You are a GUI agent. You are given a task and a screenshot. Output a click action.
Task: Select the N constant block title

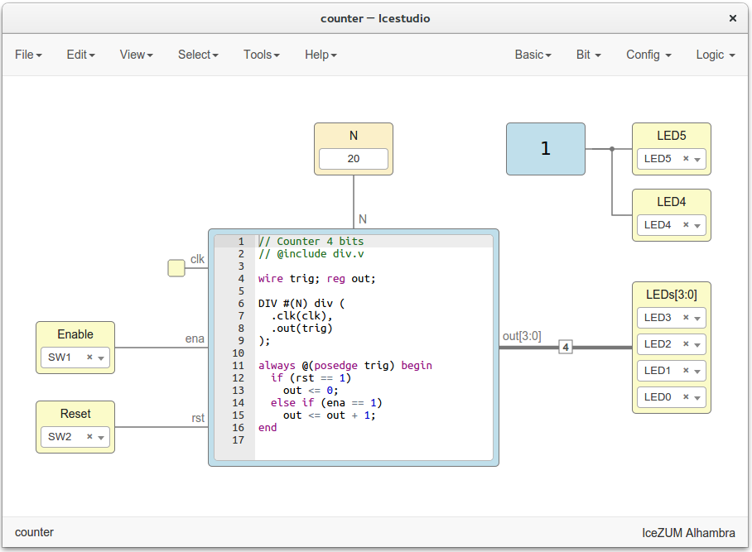tap(354, 136)
